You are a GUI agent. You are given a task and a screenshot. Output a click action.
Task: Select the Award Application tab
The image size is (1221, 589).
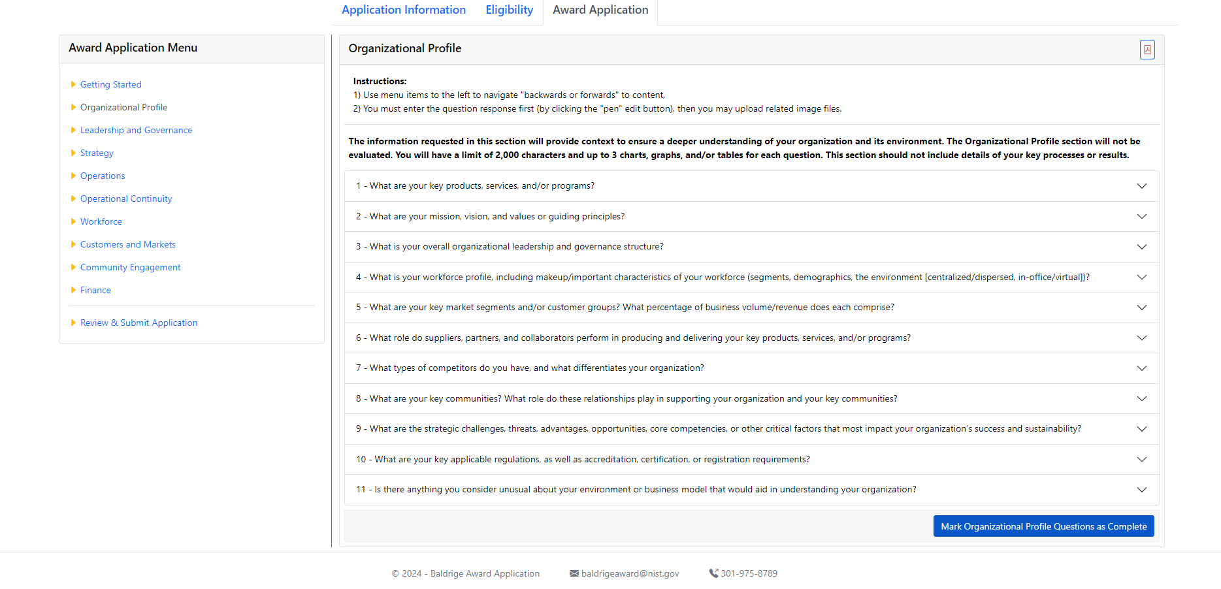(600, 10)
